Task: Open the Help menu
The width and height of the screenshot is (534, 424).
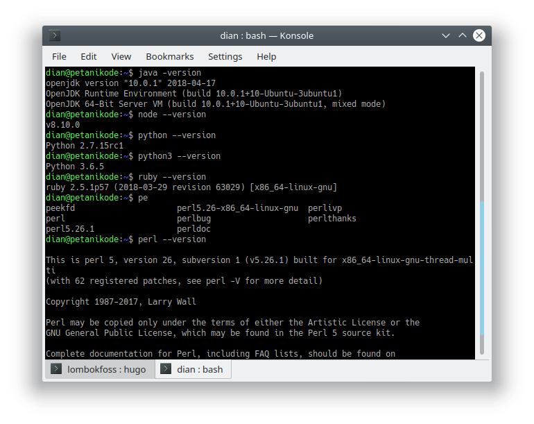Action: (x=266, y=57)
